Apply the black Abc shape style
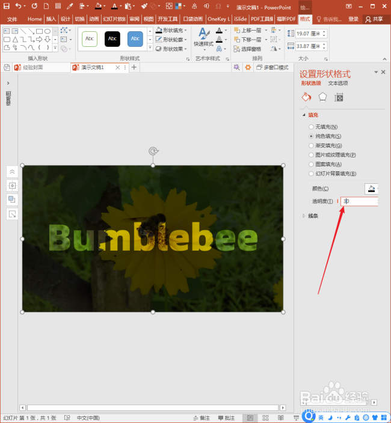 tap(112, 39)
